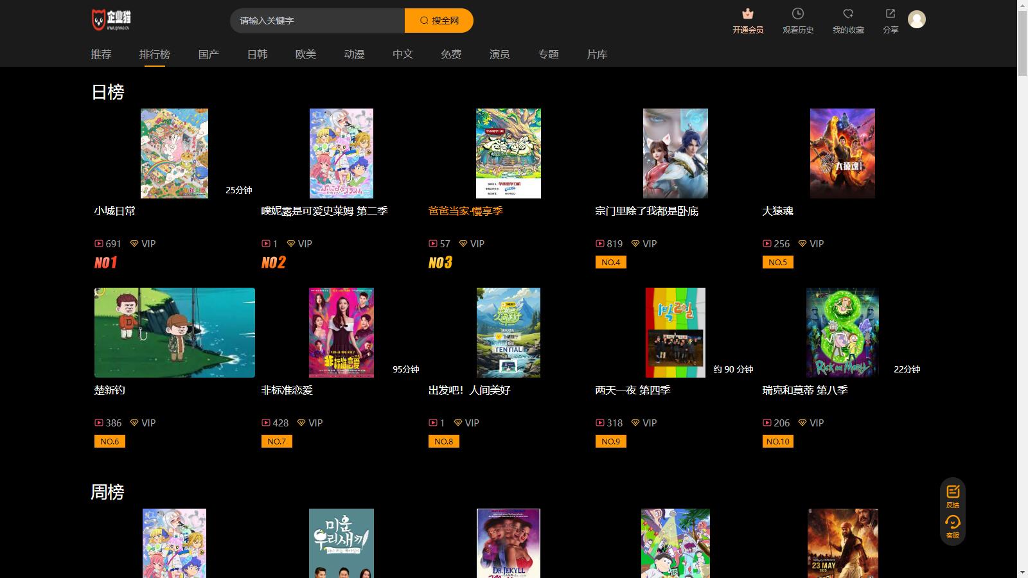This screenshot has width=1028, height=578.
Task: Select the 国产 category tab
Action: [209, 55]
